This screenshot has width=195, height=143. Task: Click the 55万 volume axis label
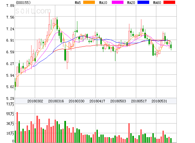click(10, 114)
